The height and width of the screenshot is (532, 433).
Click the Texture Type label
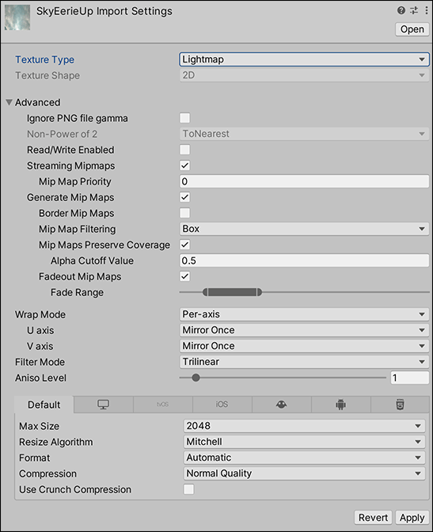pos(45,59)
